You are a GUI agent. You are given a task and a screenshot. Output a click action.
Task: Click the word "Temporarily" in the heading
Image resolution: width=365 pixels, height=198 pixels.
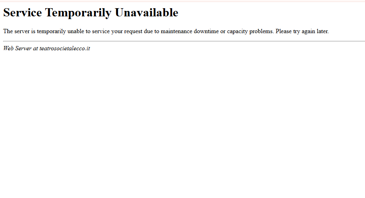[x=78, y=13]
